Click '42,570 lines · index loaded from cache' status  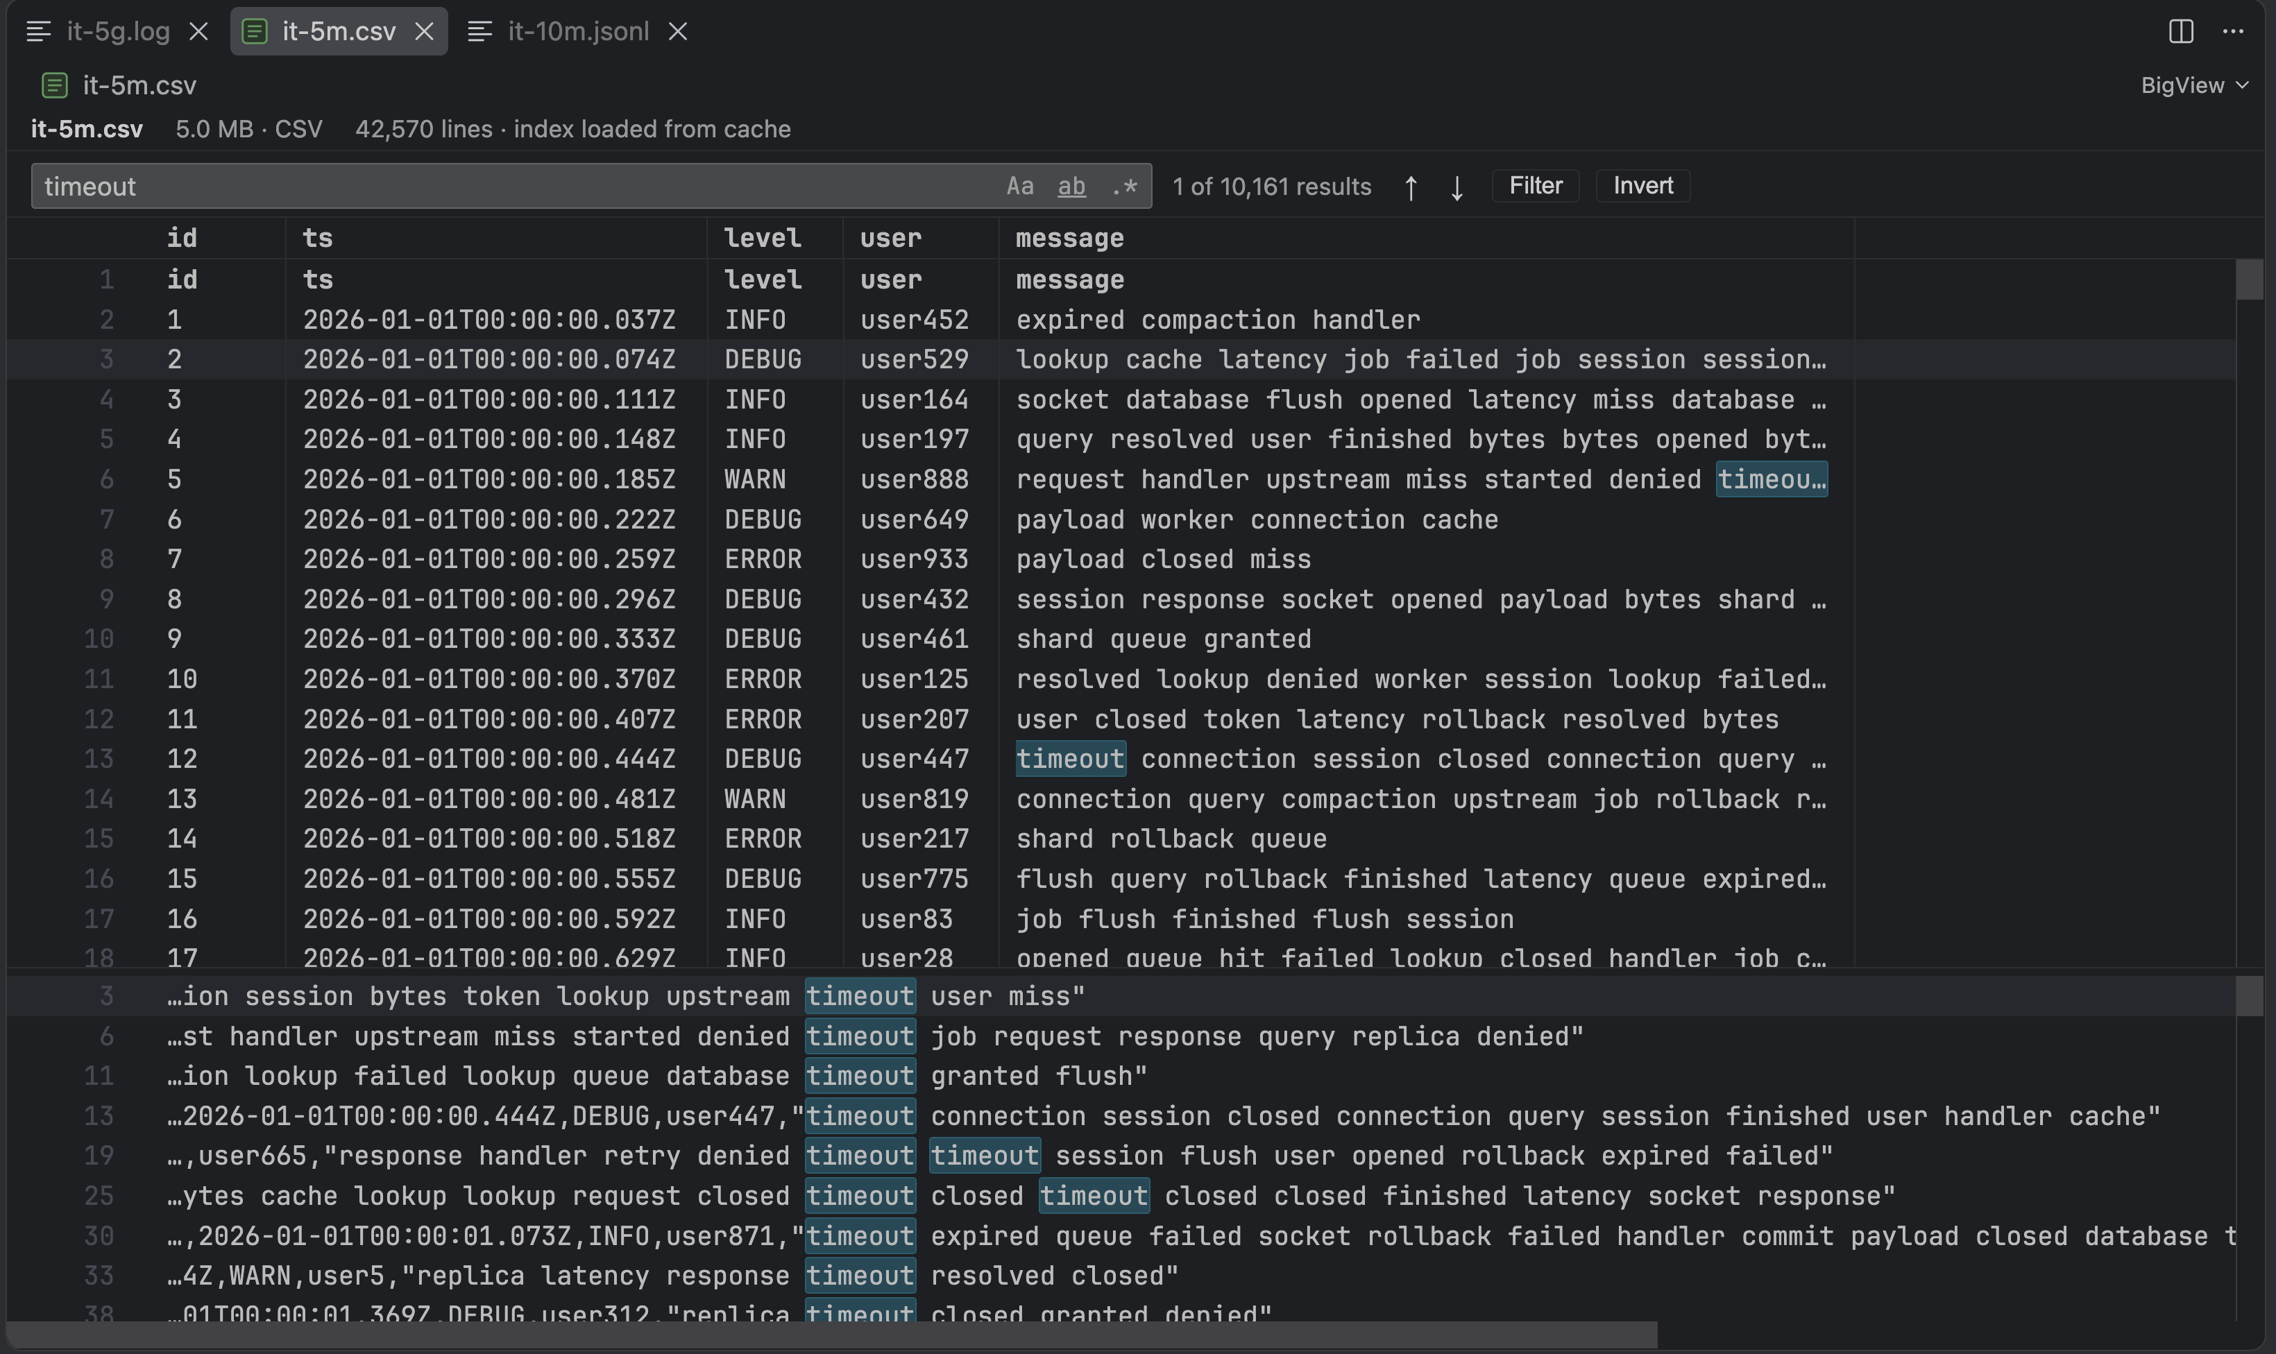click(573, 130)
